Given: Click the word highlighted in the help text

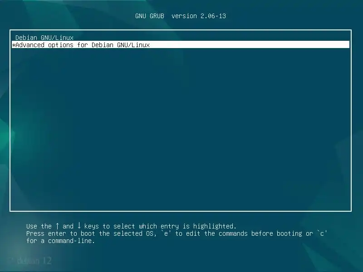Looking at the screenshot, I should click(213, 226).
